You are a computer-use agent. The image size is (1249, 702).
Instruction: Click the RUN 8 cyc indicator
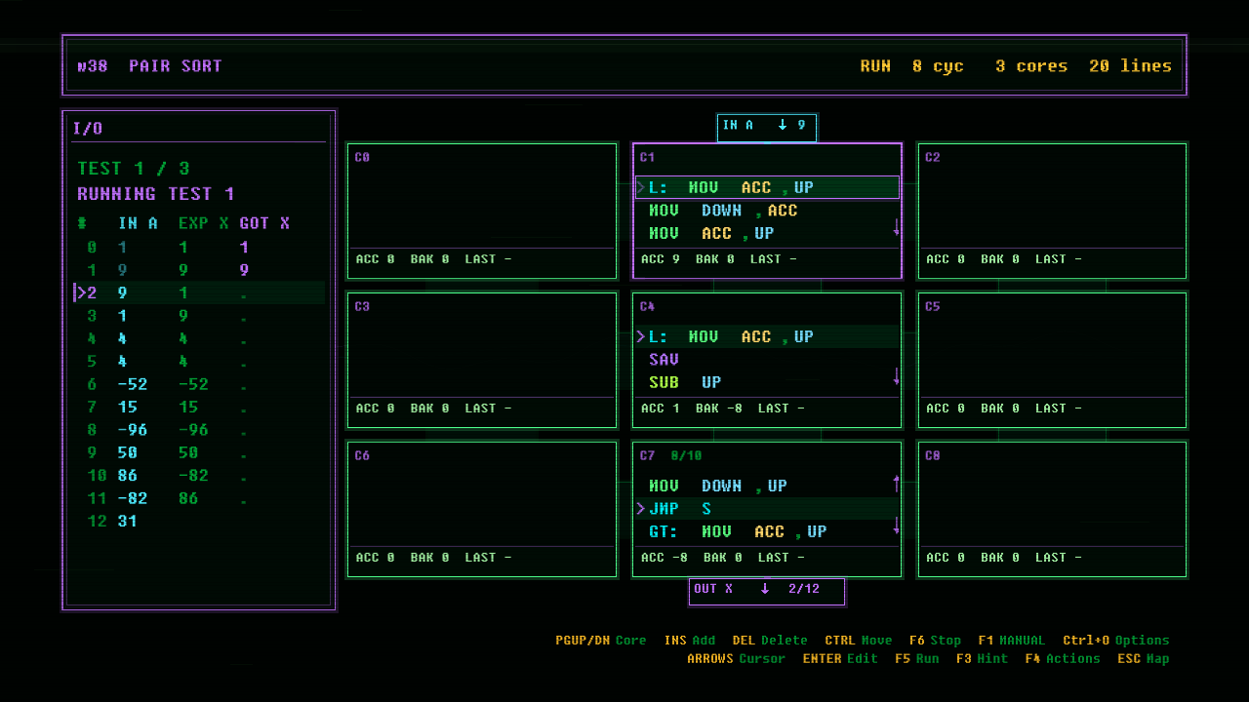point(911,66)
